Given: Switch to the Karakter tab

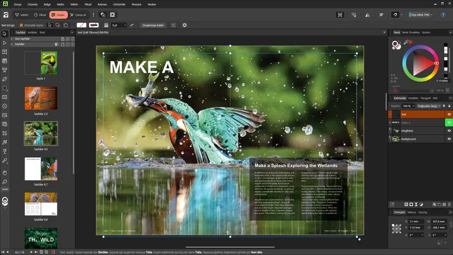Looking at the screenshot, I should 413,98.
